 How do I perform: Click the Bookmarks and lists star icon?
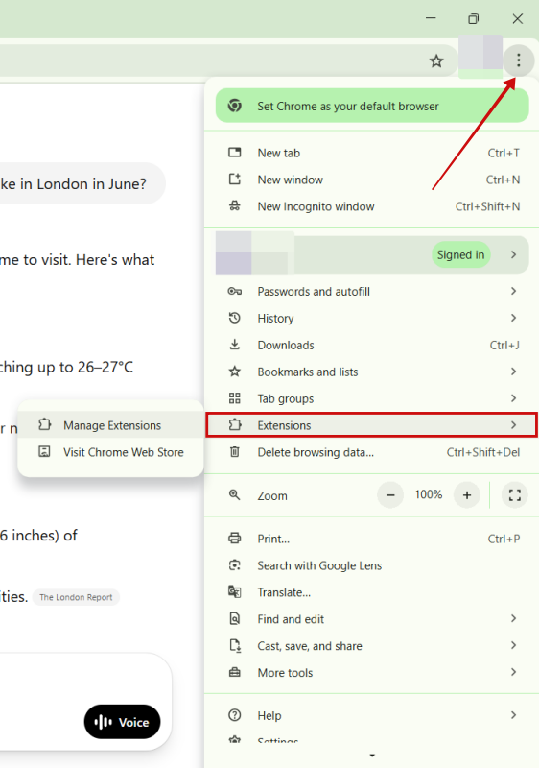click(235, 372)
